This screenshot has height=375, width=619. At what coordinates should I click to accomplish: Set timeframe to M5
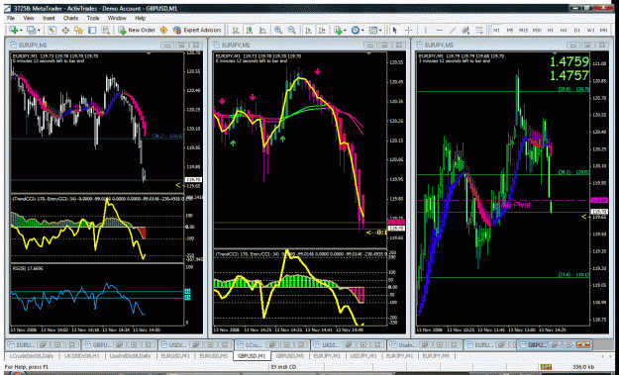pyautogui.click(x=510, y=30)
